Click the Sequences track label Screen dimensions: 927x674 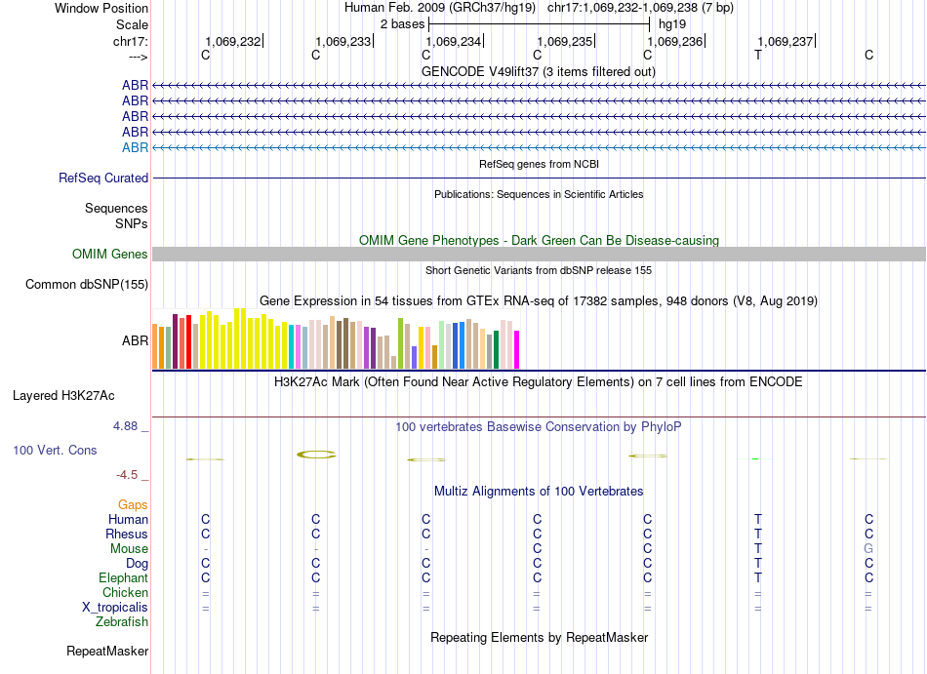[116, 208]
